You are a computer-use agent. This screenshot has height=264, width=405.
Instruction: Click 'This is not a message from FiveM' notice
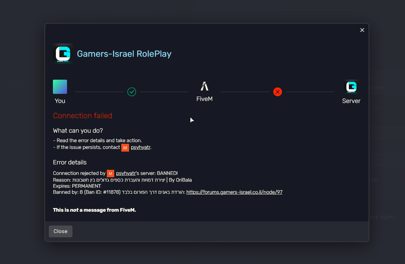94,210
